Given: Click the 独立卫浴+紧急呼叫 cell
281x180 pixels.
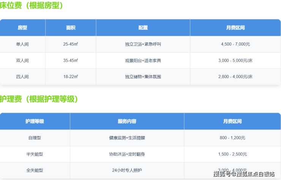Looking at the screenshot, I should tap(143, 44).
